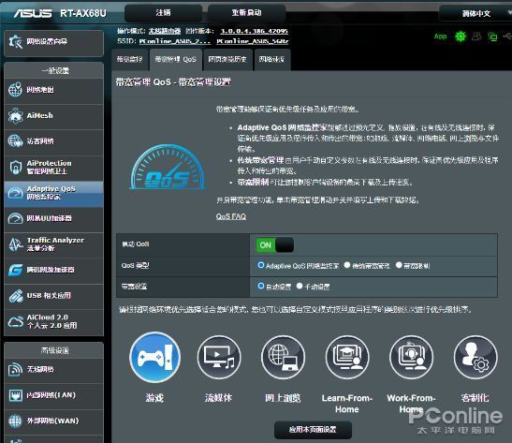Open Traffic Analyzer page

[54, 244]
